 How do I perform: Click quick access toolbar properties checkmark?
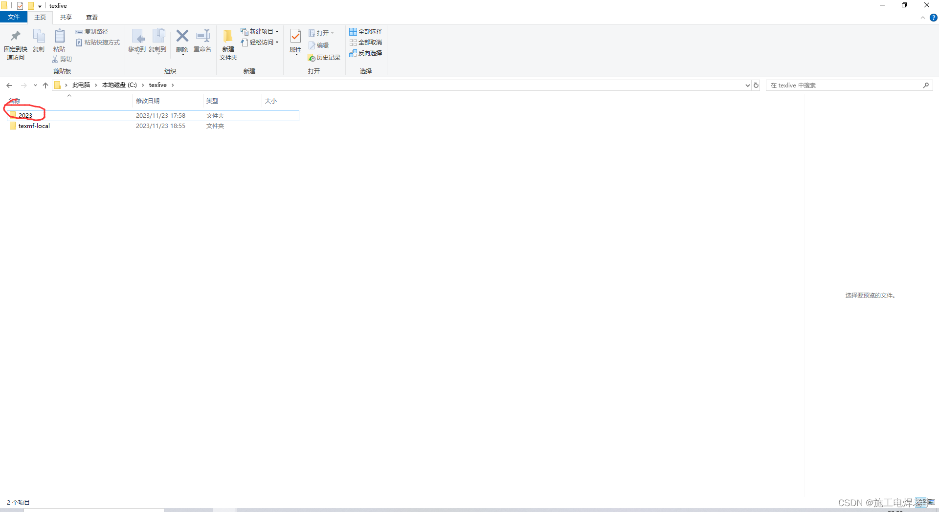(20, 6)
